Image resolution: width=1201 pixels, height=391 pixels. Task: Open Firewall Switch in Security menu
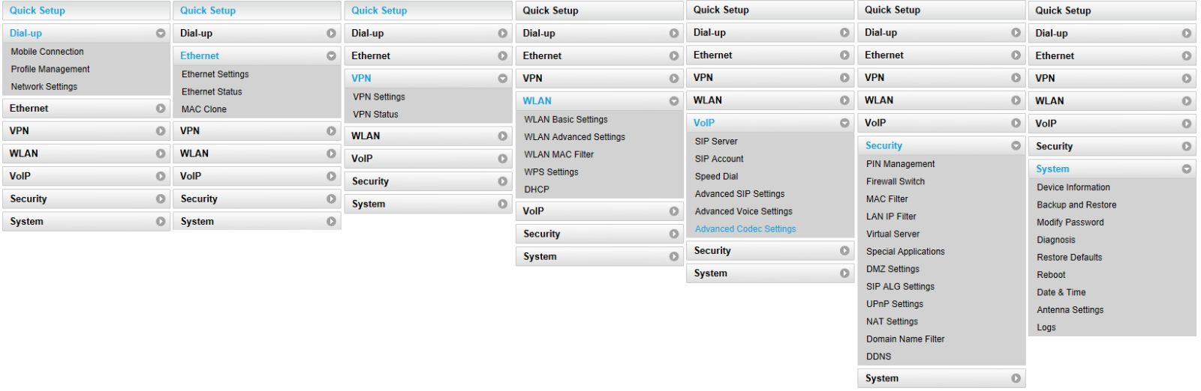coord(895,181)
